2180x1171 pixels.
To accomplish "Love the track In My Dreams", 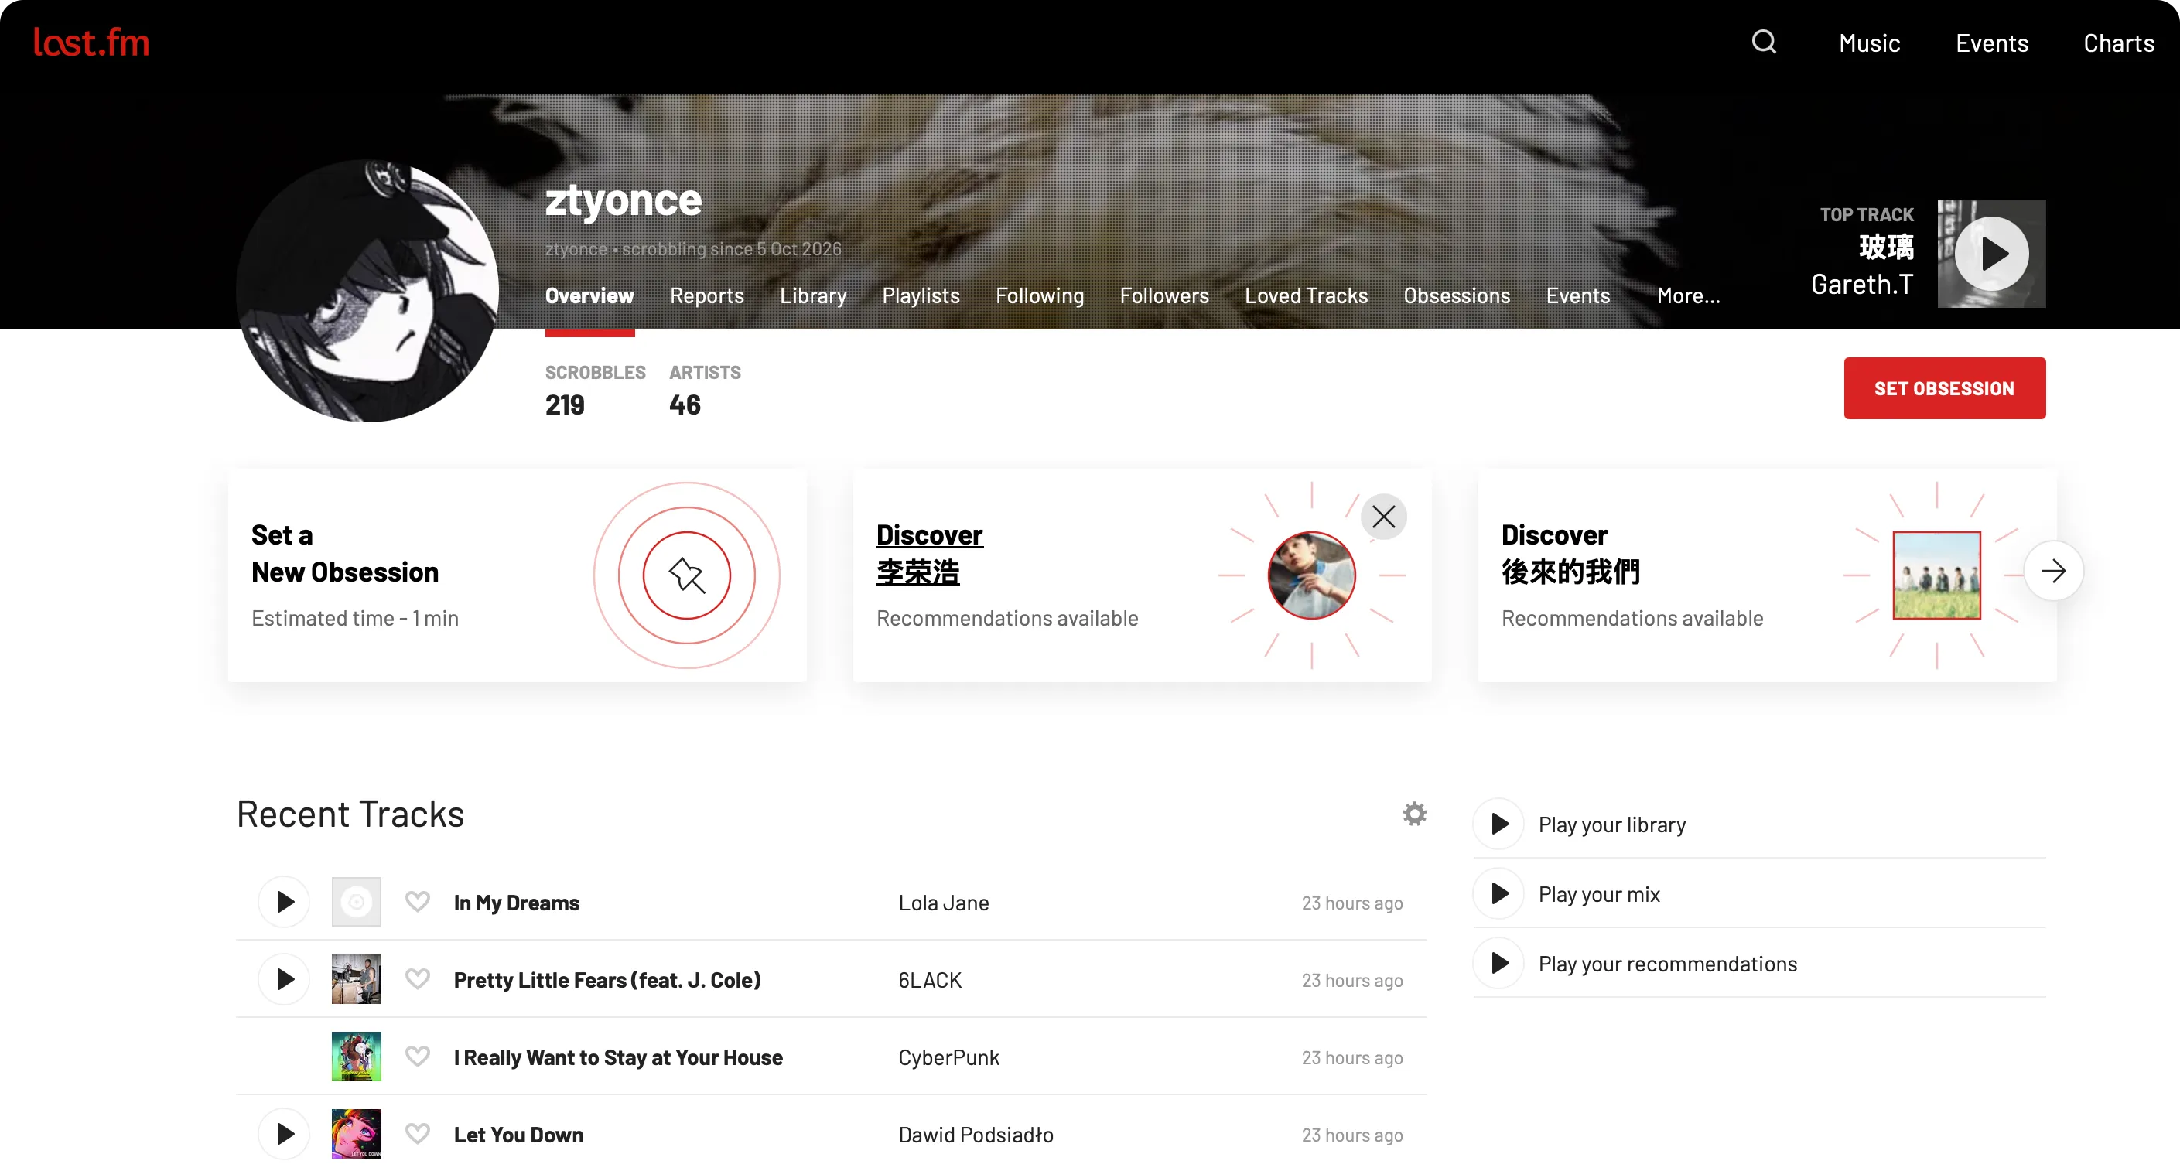I will 417,902.
